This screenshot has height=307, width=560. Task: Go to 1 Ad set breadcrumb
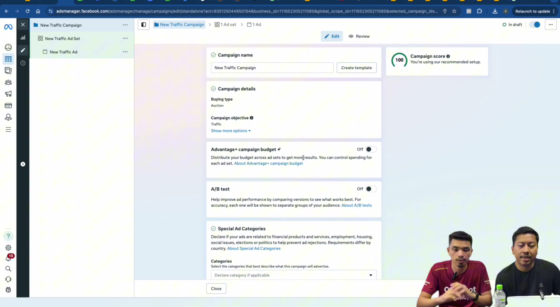[x=225, y=25]
